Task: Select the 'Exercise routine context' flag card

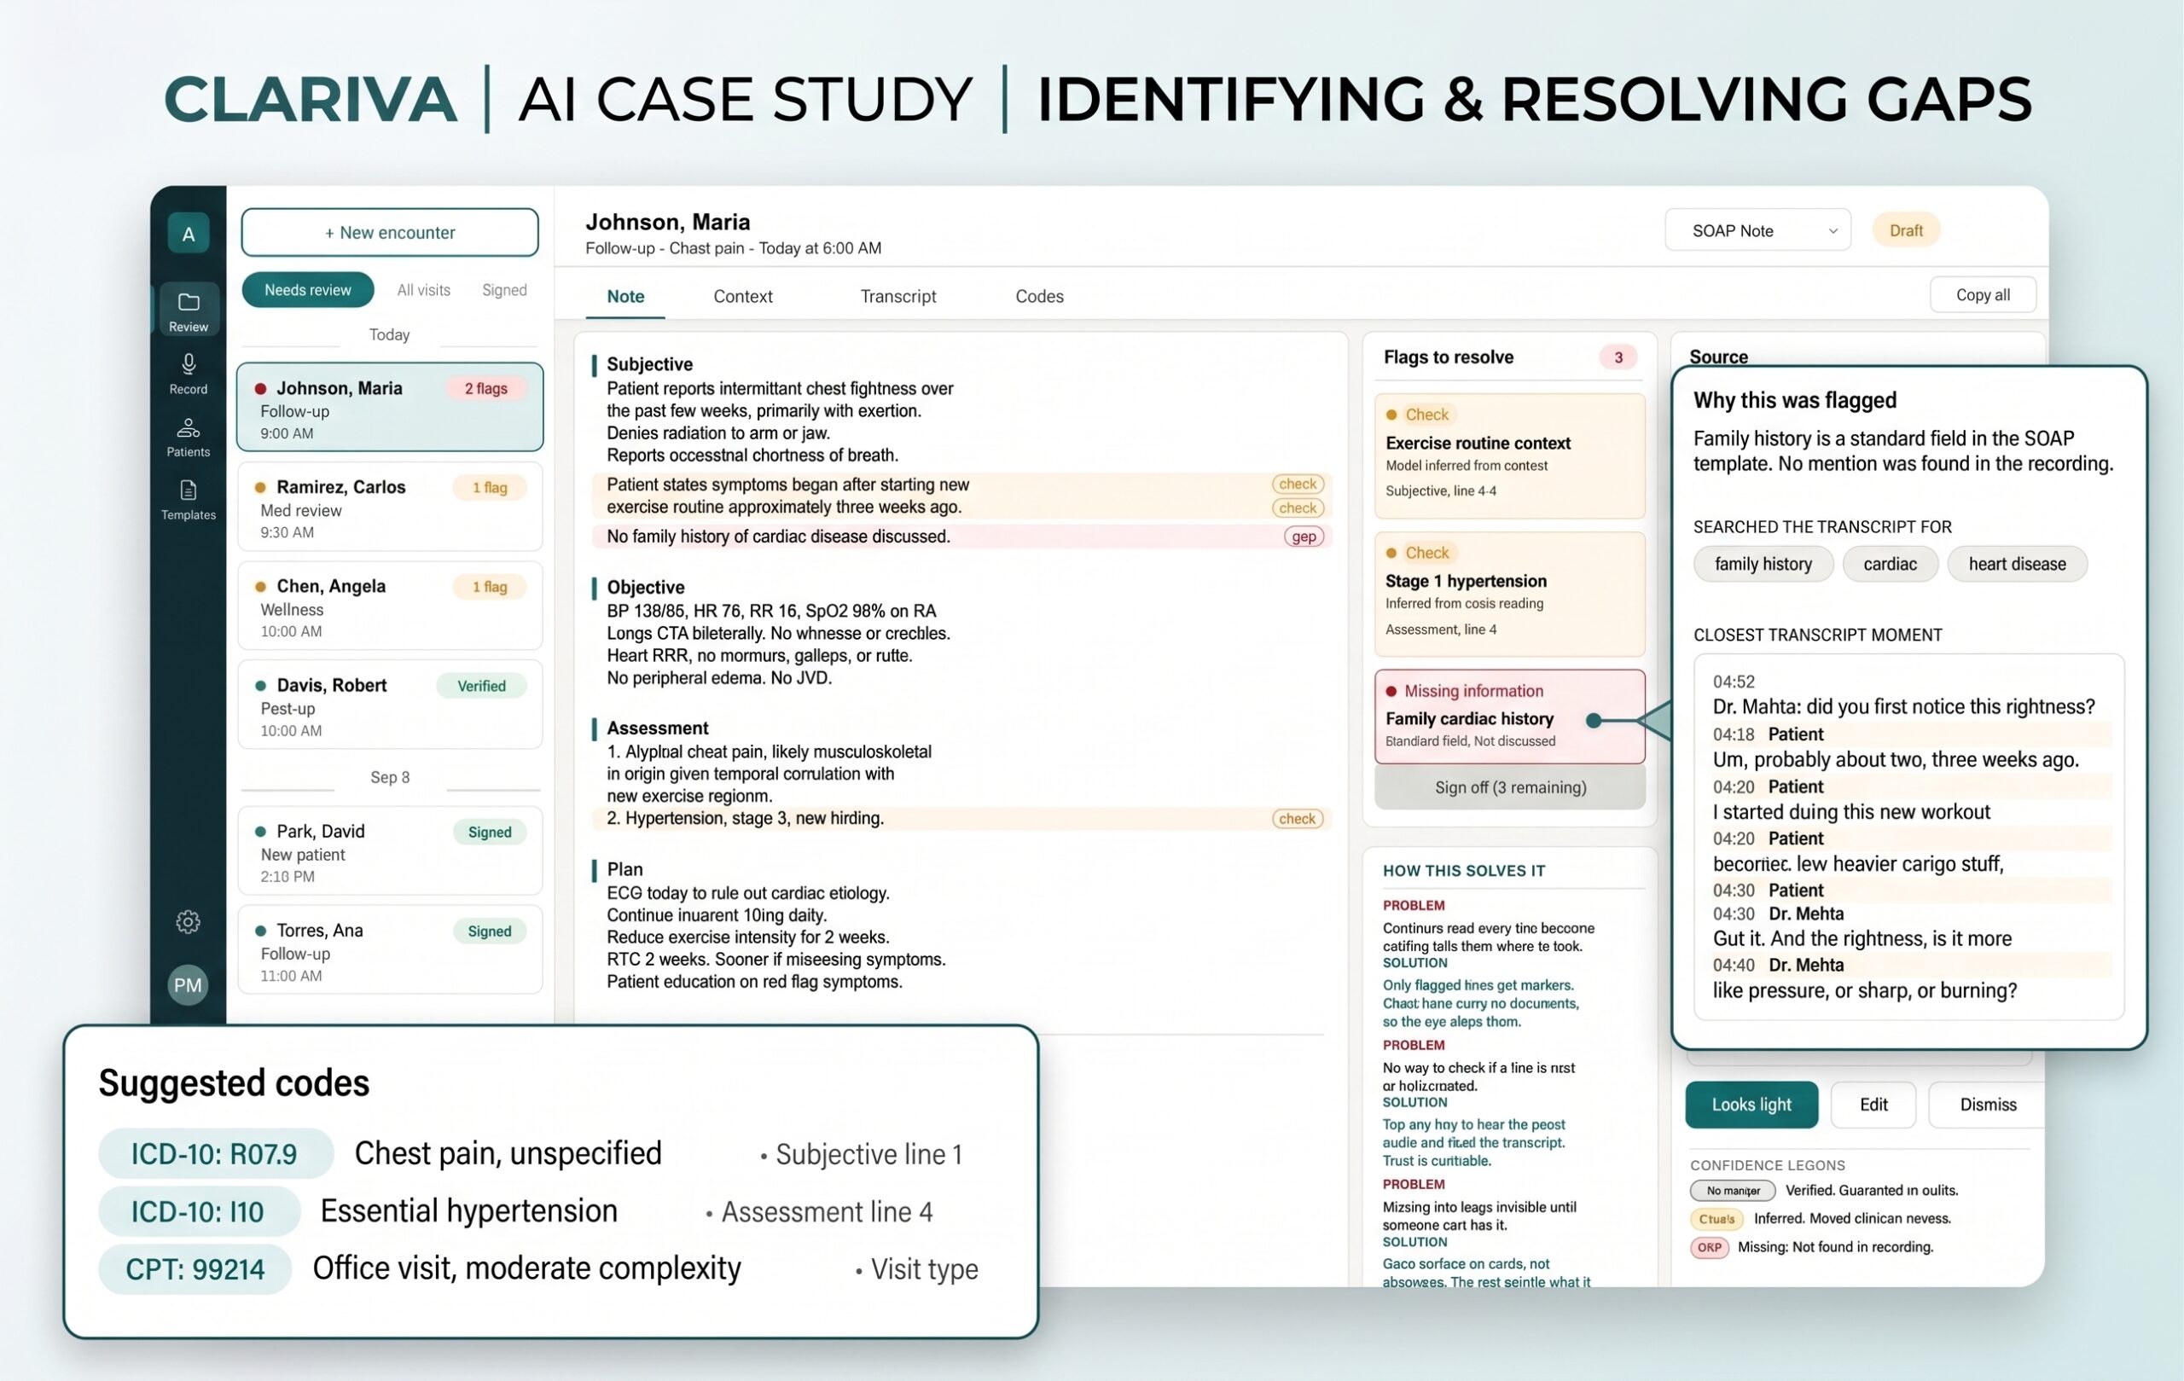Action: point(1510,455)
